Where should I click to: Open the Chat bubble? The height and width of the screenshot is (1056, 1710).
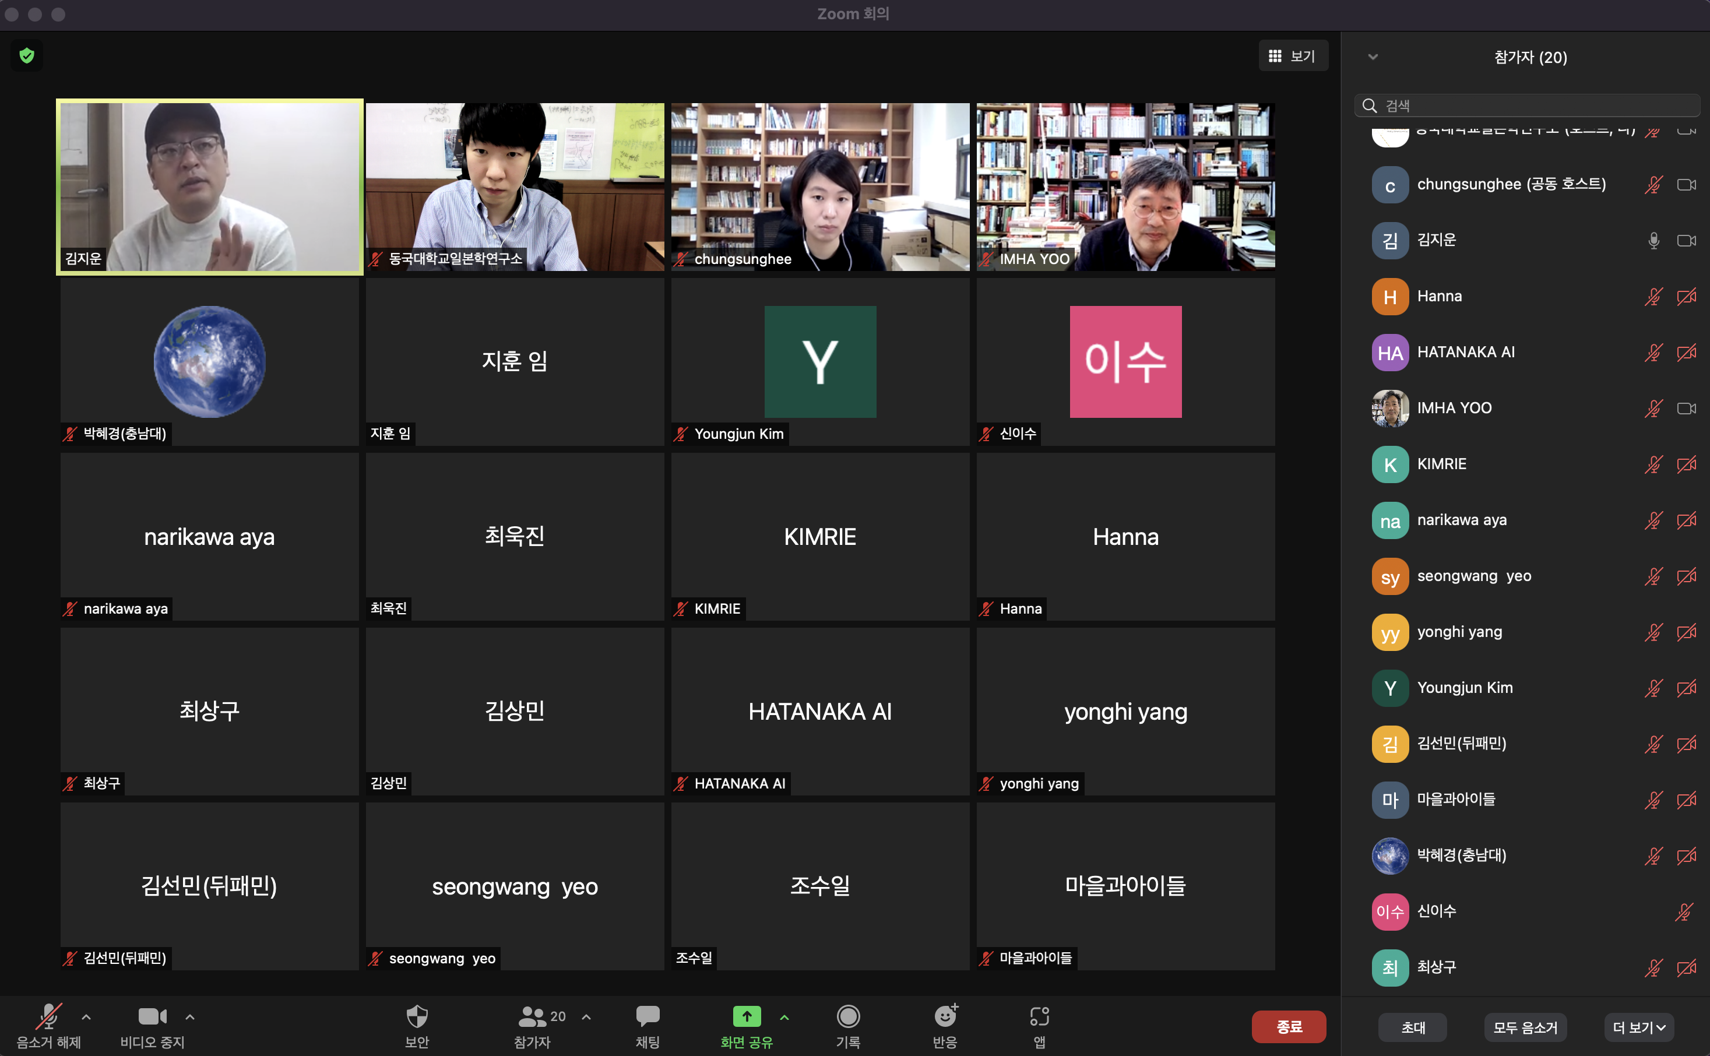pyautogui.click(x=648, y=1016)
